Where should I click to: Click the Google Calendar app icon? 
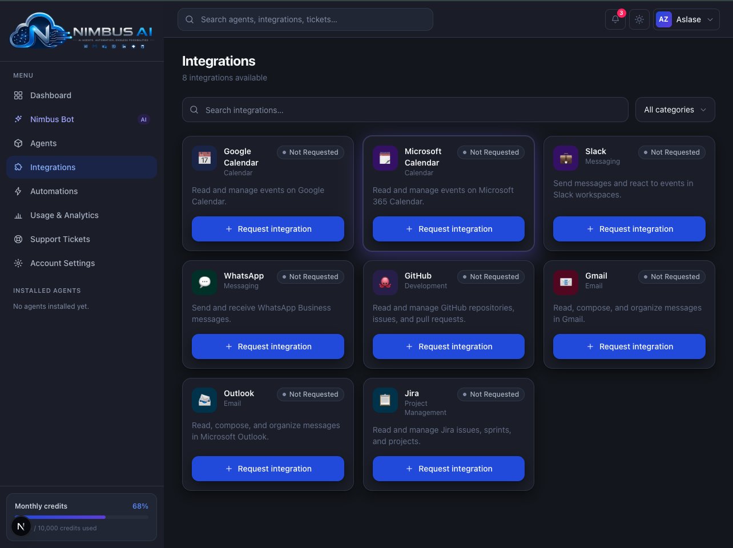(x=204, y=158)
